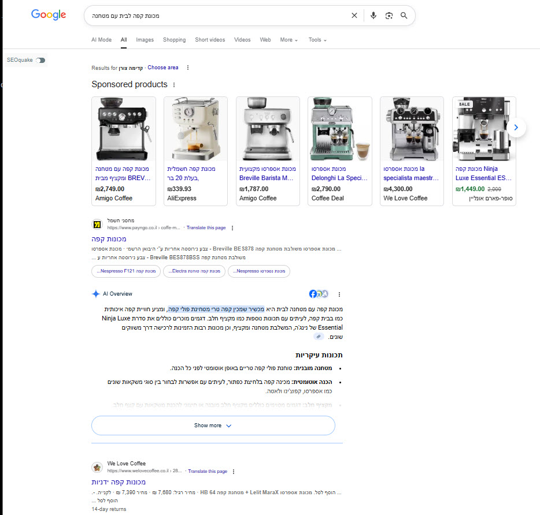
Task: Open three-dot menu next to the payngo.co.il result
Action: point(232,227)
